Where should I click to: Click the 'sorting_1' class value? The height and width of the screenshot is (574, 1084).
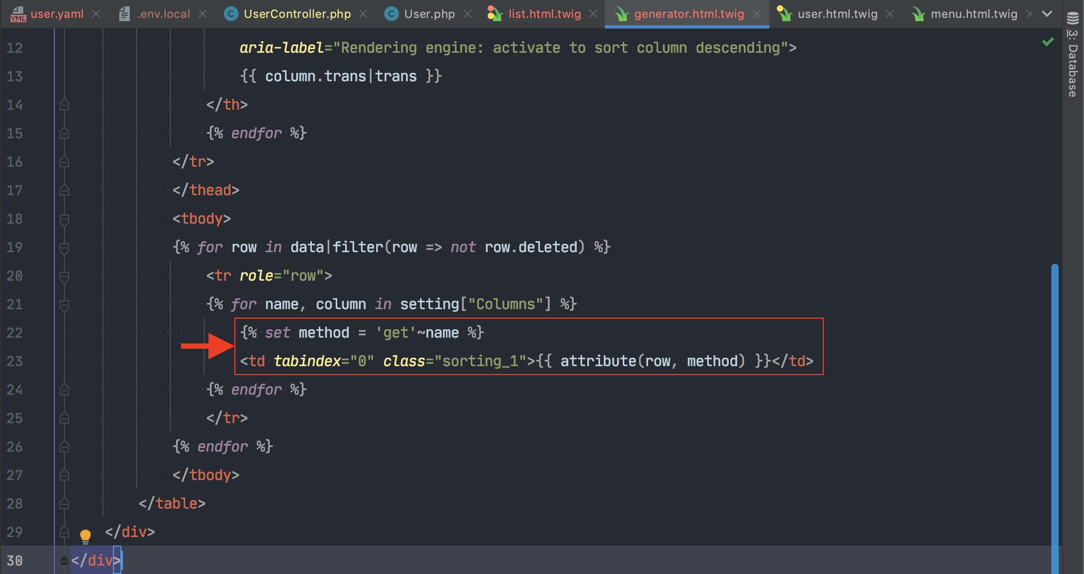[x=480, y=361]
